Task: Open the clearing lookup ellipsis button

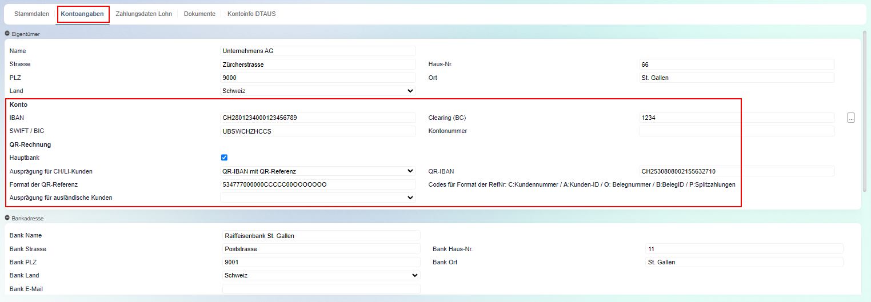Action: 851,118
